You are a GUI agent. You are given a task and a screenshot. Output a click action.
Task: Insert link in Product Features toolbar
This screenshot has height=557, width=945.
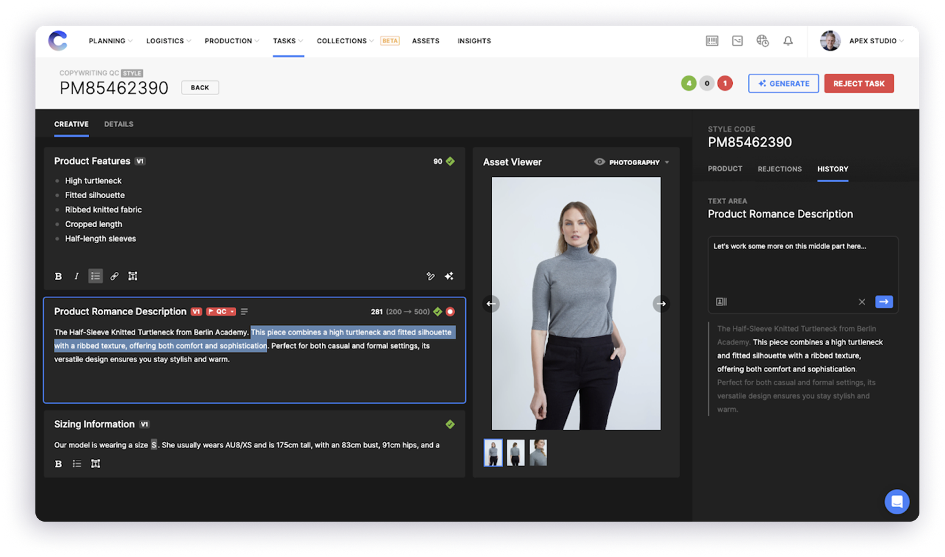(x=114, y=276)
